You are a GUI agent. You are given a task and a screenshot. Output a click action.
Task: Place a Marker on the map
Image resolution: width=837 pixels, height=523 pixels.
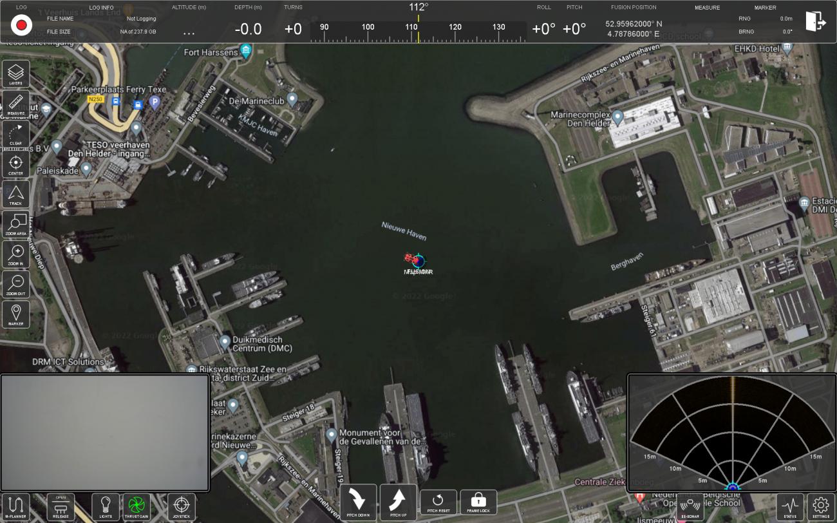coord(15,314)
